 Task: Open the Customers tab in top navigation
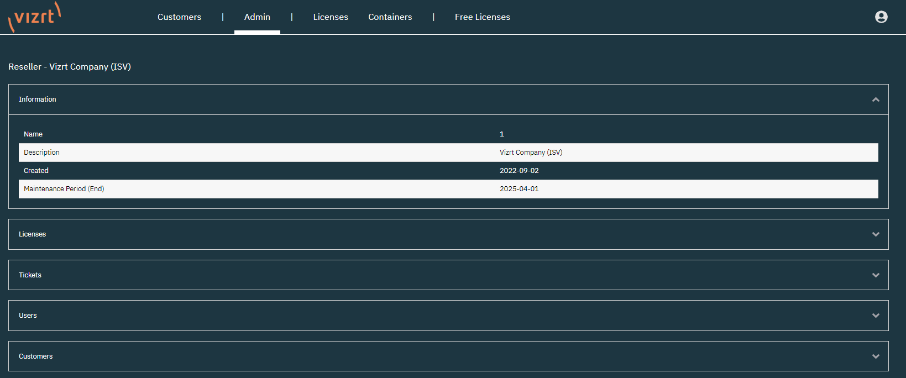click(x=179, y=17)
